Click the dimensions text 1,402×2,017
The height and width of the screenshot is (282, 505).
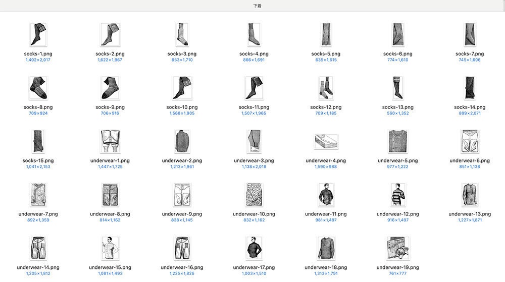point(38,60)
